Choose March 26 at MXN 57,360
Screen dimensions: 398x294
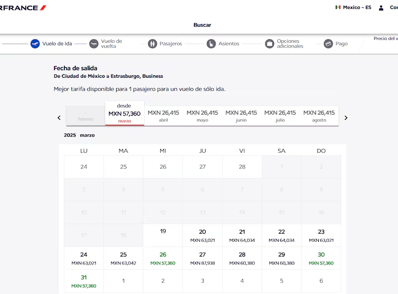(x=163, y=258)
